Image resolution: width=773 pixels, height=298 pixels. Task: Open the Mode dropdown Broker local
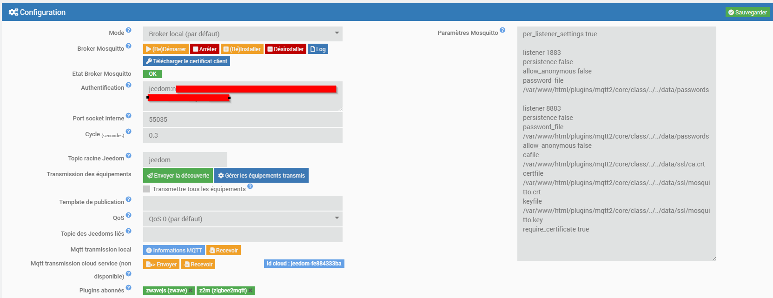point(243,34)
